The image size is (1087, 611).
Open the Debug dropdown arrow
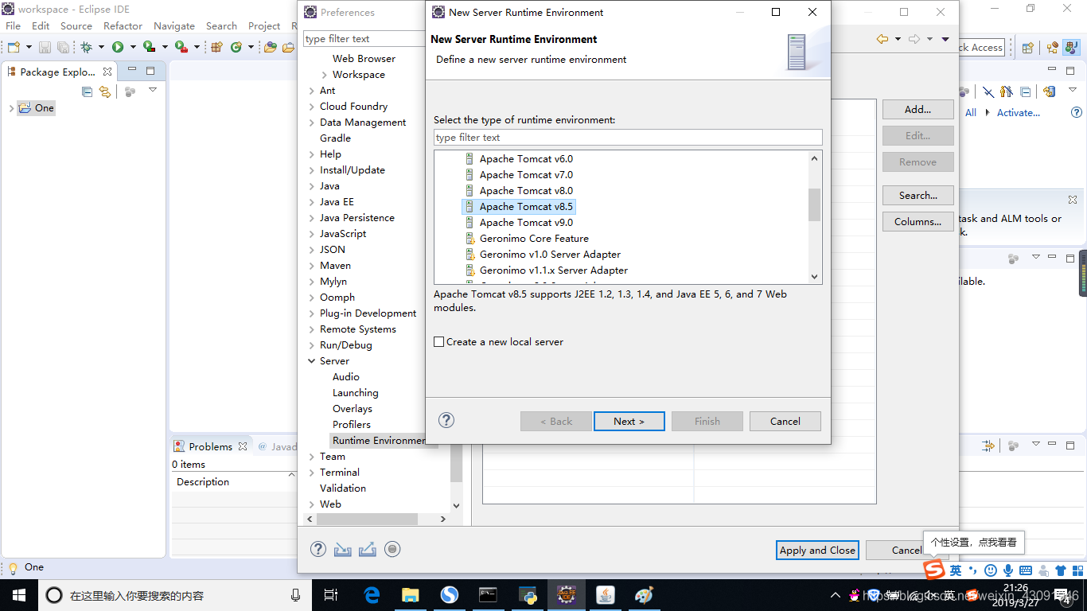pyautogui.click(x=101, y=48)
